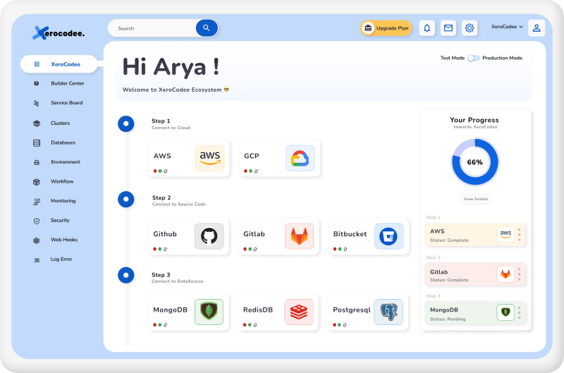Click the MongoDB leaf logo in Step 3
This screenshot has height=373, width=564.
pyautogui.click(x=209, y=312)
